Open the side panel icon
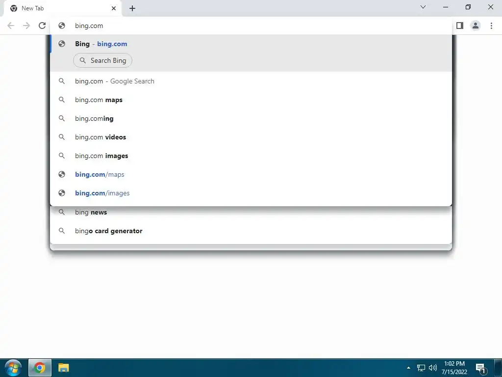 pyautogui.click(x=460, y=26)
